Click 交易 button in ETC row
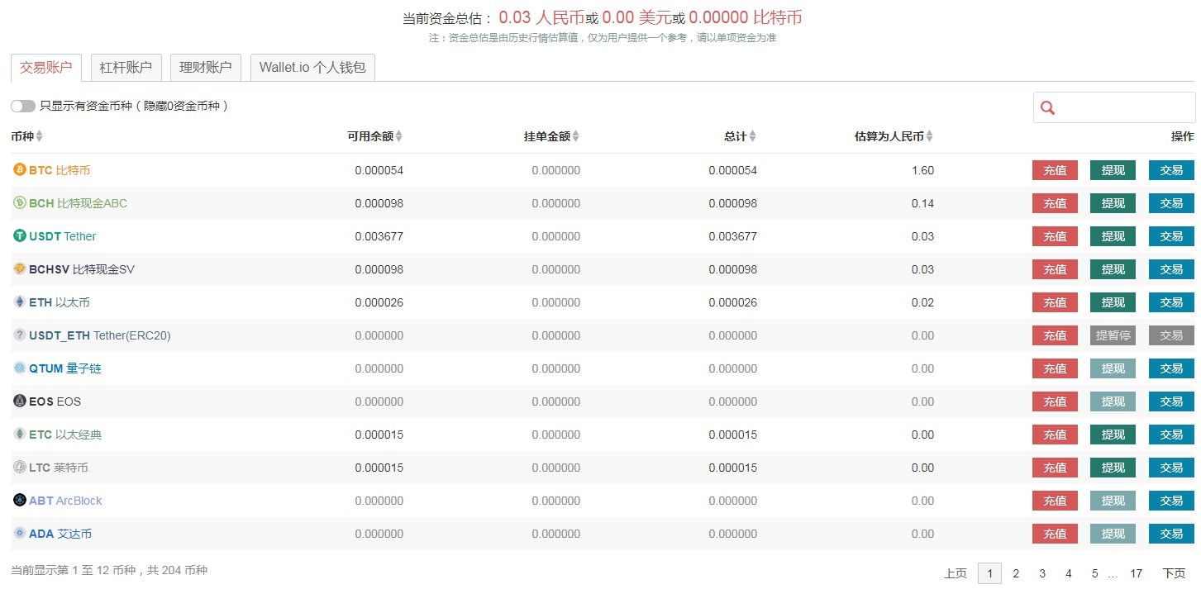The image size is (1201, 589). coord(1171,435)
